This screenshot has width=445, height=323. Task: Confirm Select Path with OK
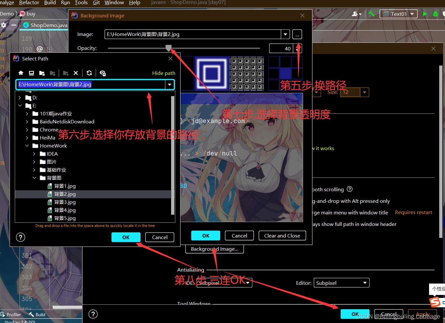coord(126,237)
